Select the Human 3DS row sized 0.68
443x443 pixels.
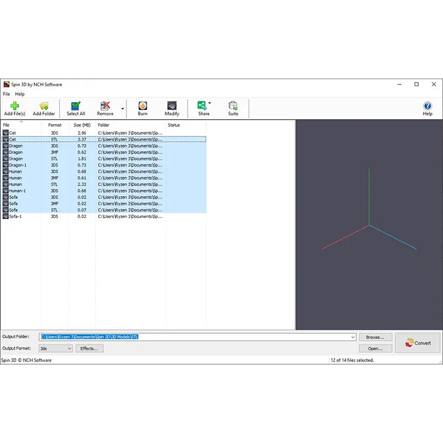[104, 171]
